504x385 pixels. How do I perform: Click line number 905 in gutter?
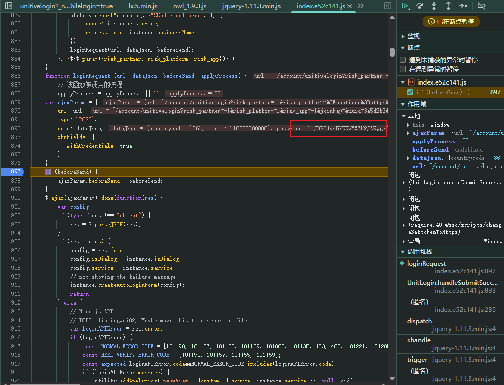(x=16, y=241)
